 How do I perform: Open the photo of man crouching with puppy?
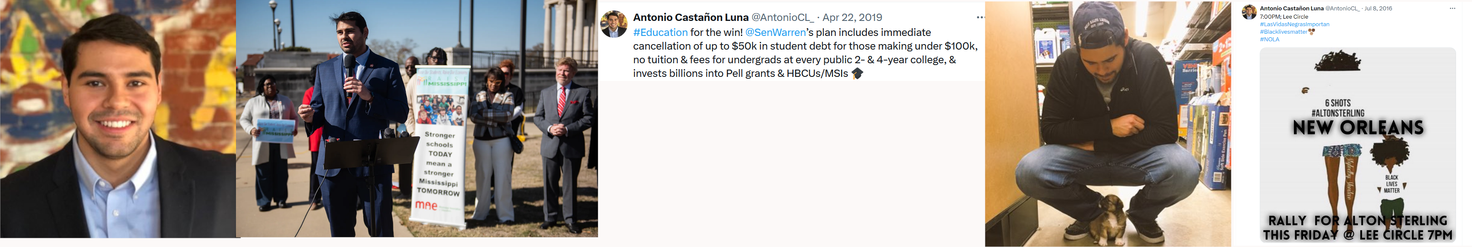coord(1107,124)
